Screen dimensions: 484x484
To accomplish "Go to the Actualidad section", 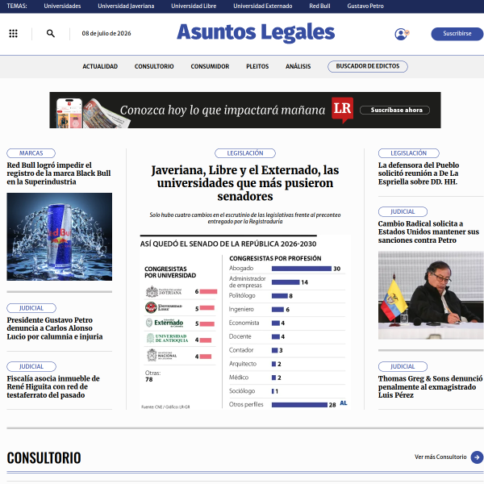I will pos(100,66).
